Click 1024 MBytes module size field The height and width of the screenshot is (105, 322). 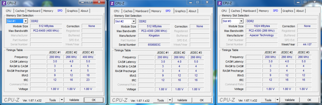[262, 26]
